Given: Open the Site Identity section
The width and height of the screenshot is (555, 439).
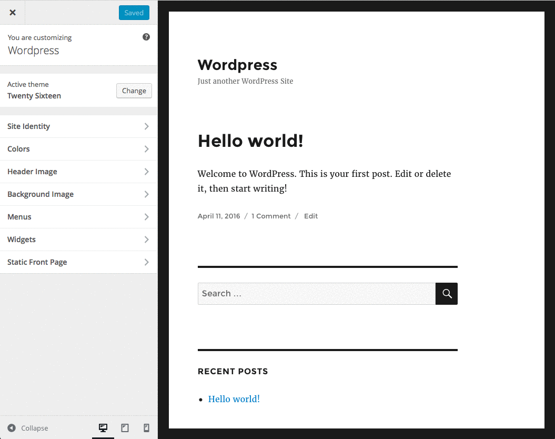Looking at the screenshot, I should click(78, 126).
